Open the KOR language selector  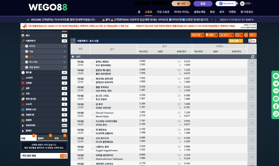247,4
